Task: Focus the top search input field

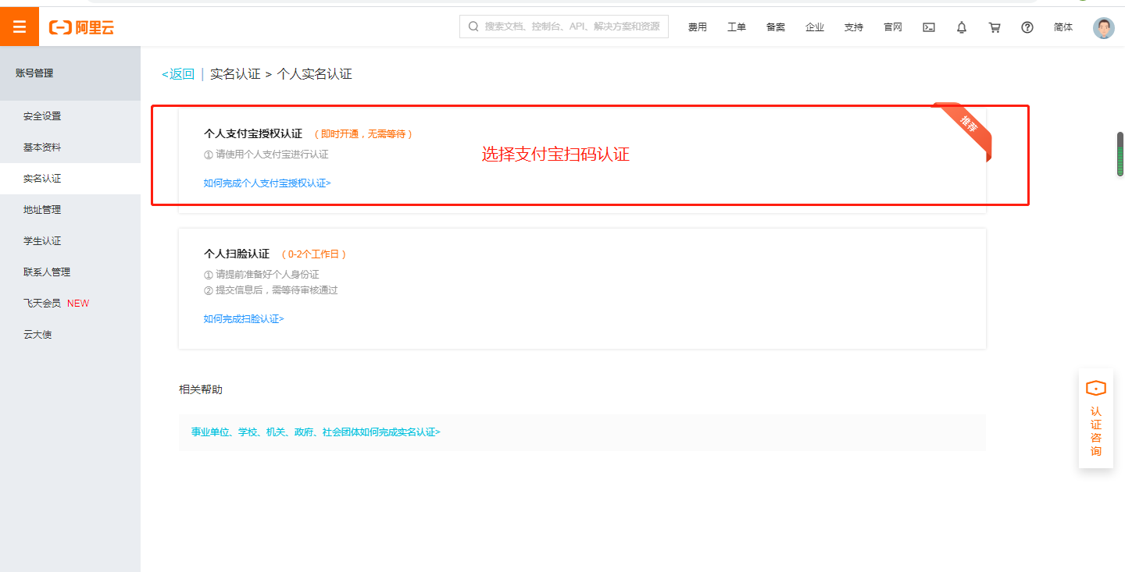Action: 564,27
